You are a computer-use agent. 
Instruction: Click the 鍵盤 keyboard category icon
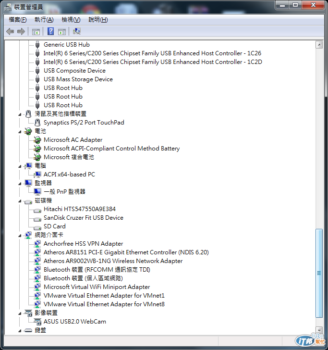28,330
